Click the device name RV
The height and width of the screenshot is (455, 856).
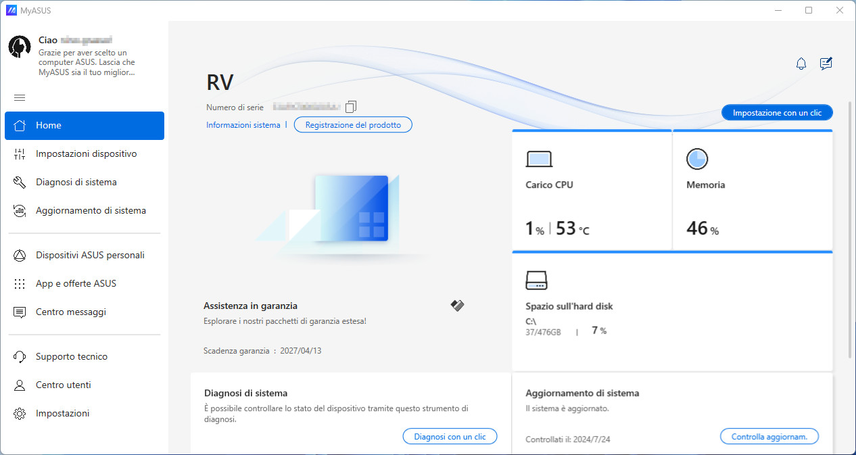point(220,82)
